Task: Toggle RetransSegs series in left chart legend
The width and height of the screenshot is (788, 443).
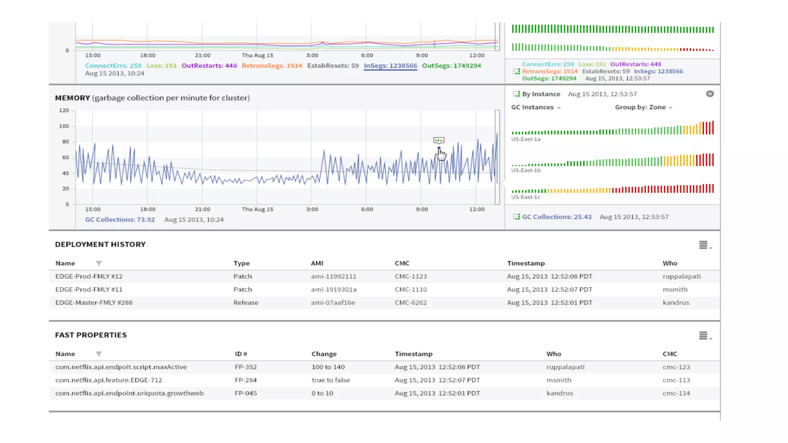Action: (x=272, y=66)
